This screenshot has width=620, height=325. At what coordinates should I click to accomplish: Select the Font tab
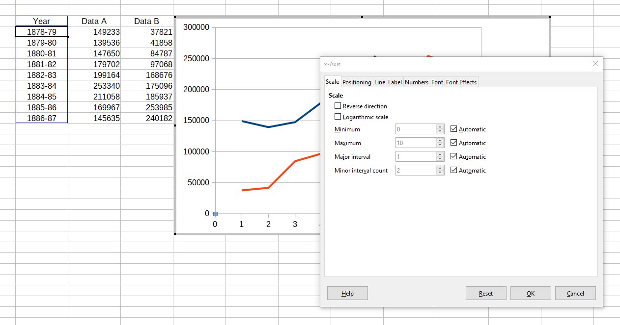click(437, 82)
